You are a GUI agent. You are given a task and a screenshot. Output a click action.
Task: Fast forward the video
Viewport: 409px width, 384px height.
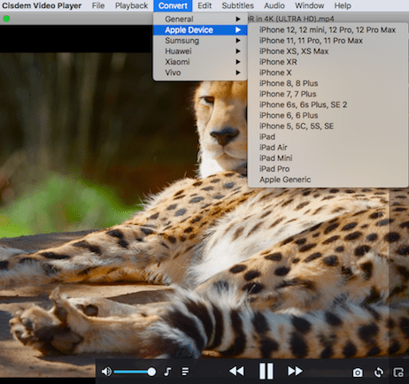(295, 371)
